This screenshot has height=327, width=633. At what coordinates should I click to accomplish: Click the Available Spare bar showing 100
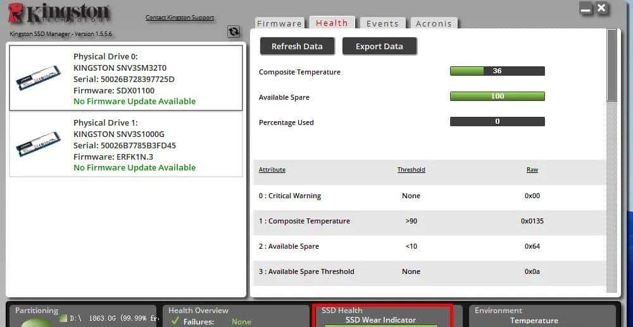point(498,96)
